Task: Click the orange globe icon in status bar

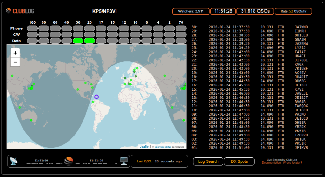Action: [69, 161]
